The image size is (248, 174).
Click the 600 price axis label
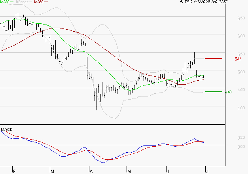coord(241,36)
